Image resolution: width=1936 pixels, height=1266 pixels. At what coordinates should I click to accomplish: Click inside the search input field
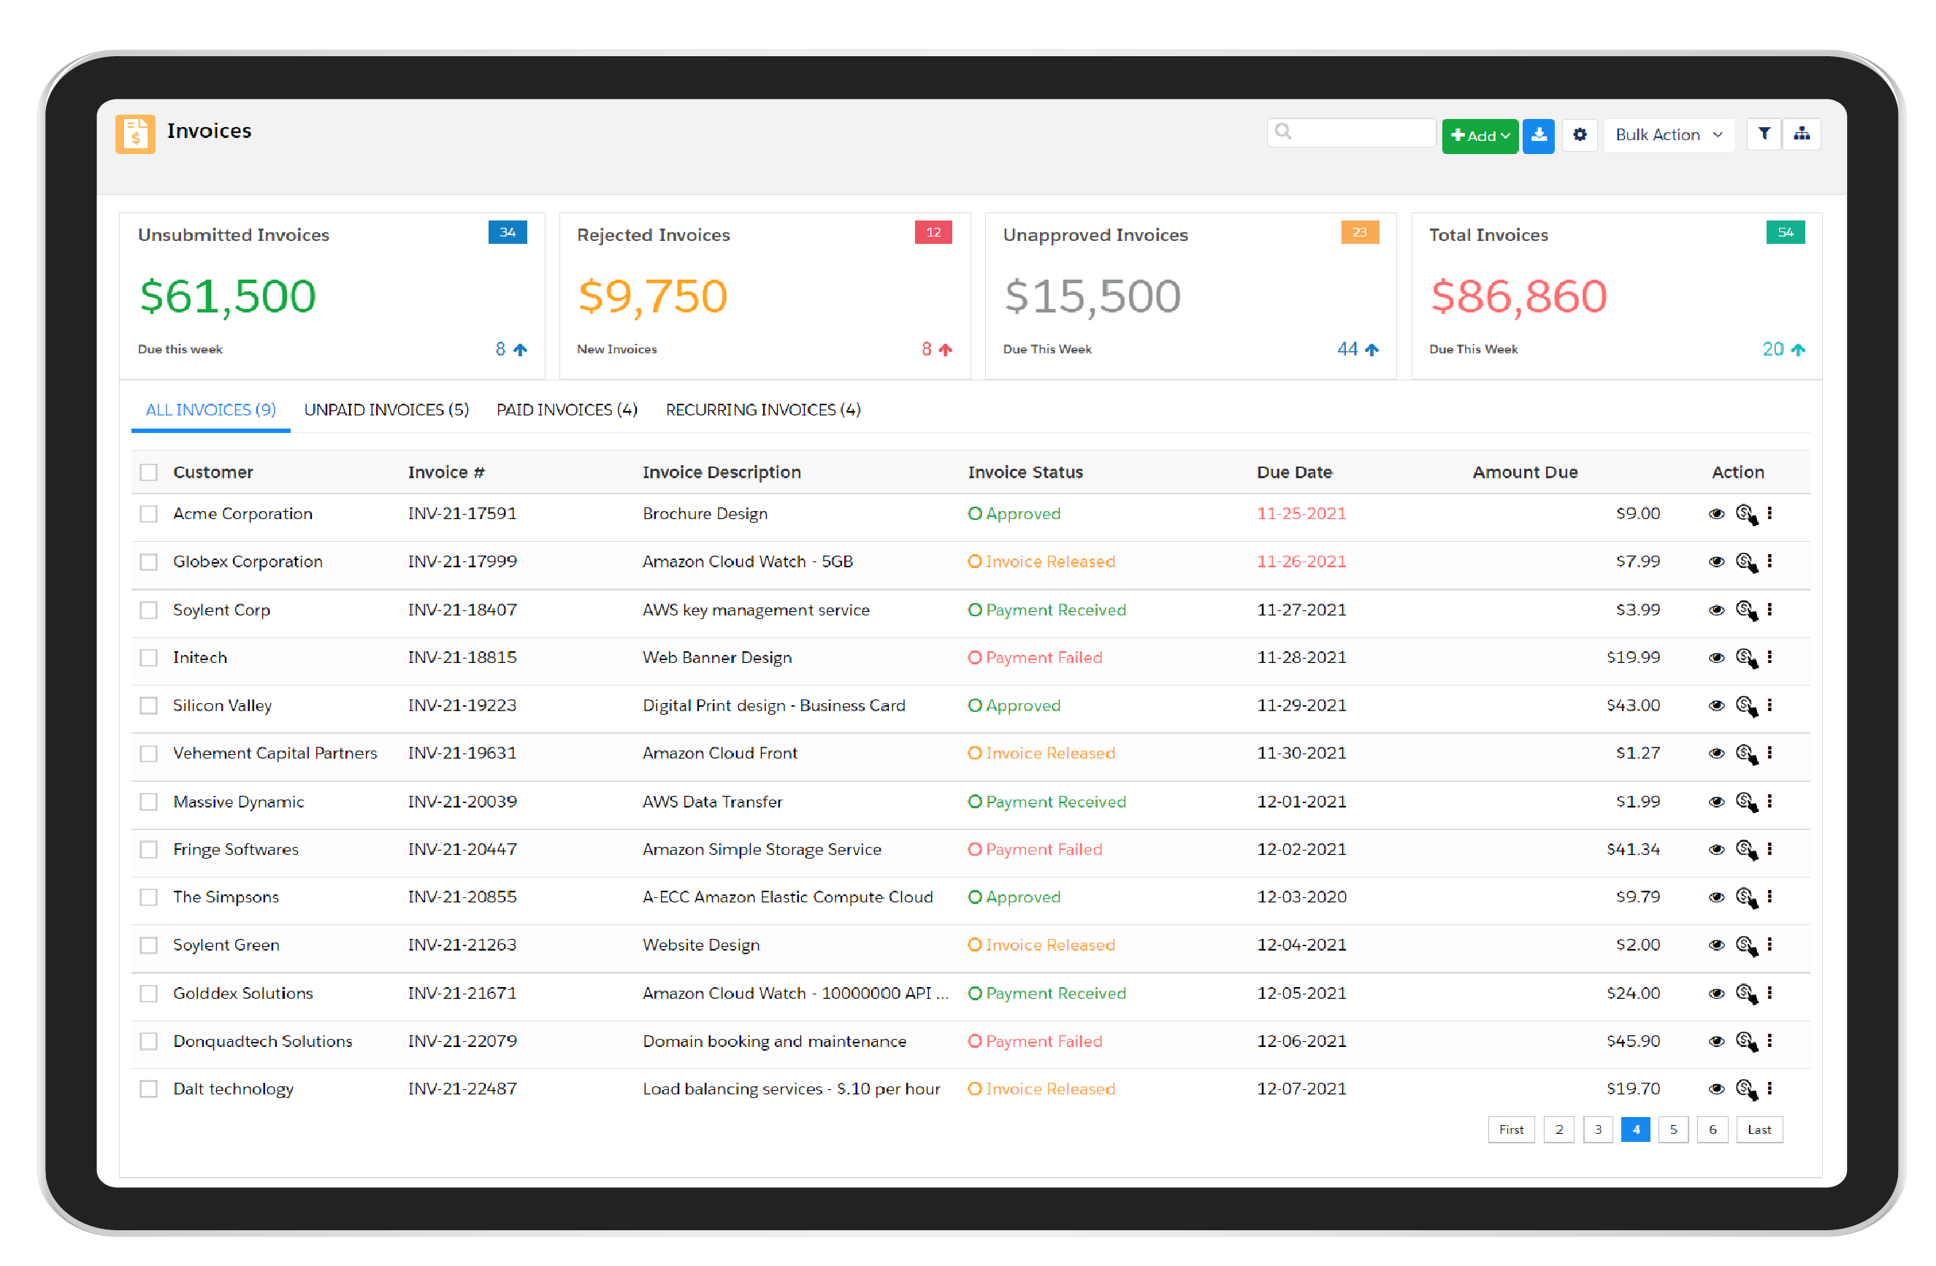tap(1351, 133)
